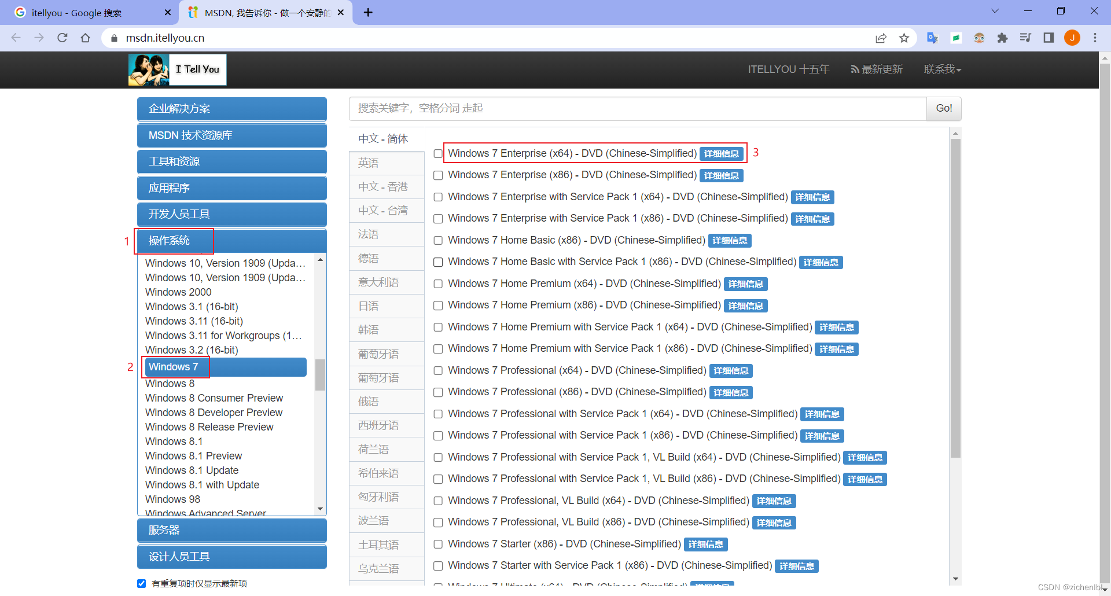This screenshot has width=1111, height=596.
Task: Check Windows 7 Home Basic (x86) checkbox
Action: click(438, 241)
